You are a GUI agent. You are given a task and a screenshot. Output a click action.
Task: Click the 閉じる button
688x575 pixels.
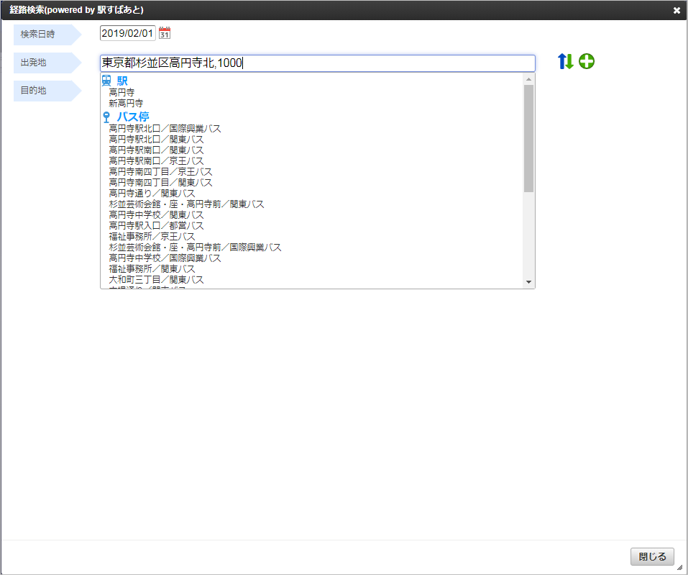pyautogui.click(x=652, y=556)
